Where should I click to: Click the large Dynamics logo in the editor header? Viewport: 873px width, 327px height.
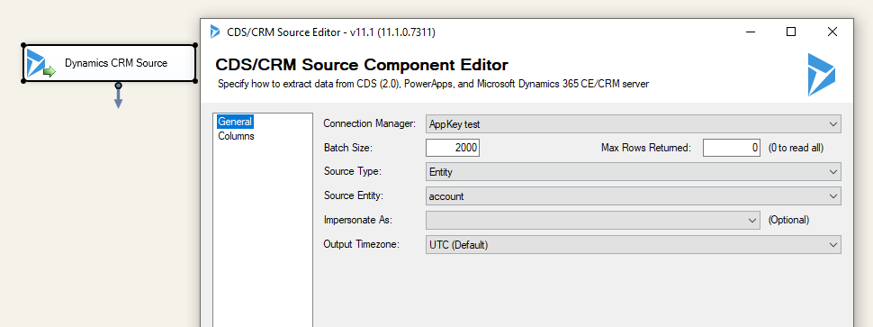pos(822,75)
